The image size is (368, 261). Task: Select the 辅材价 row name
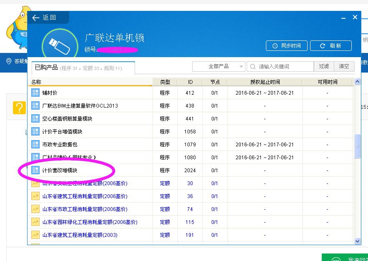pos(50,93)
